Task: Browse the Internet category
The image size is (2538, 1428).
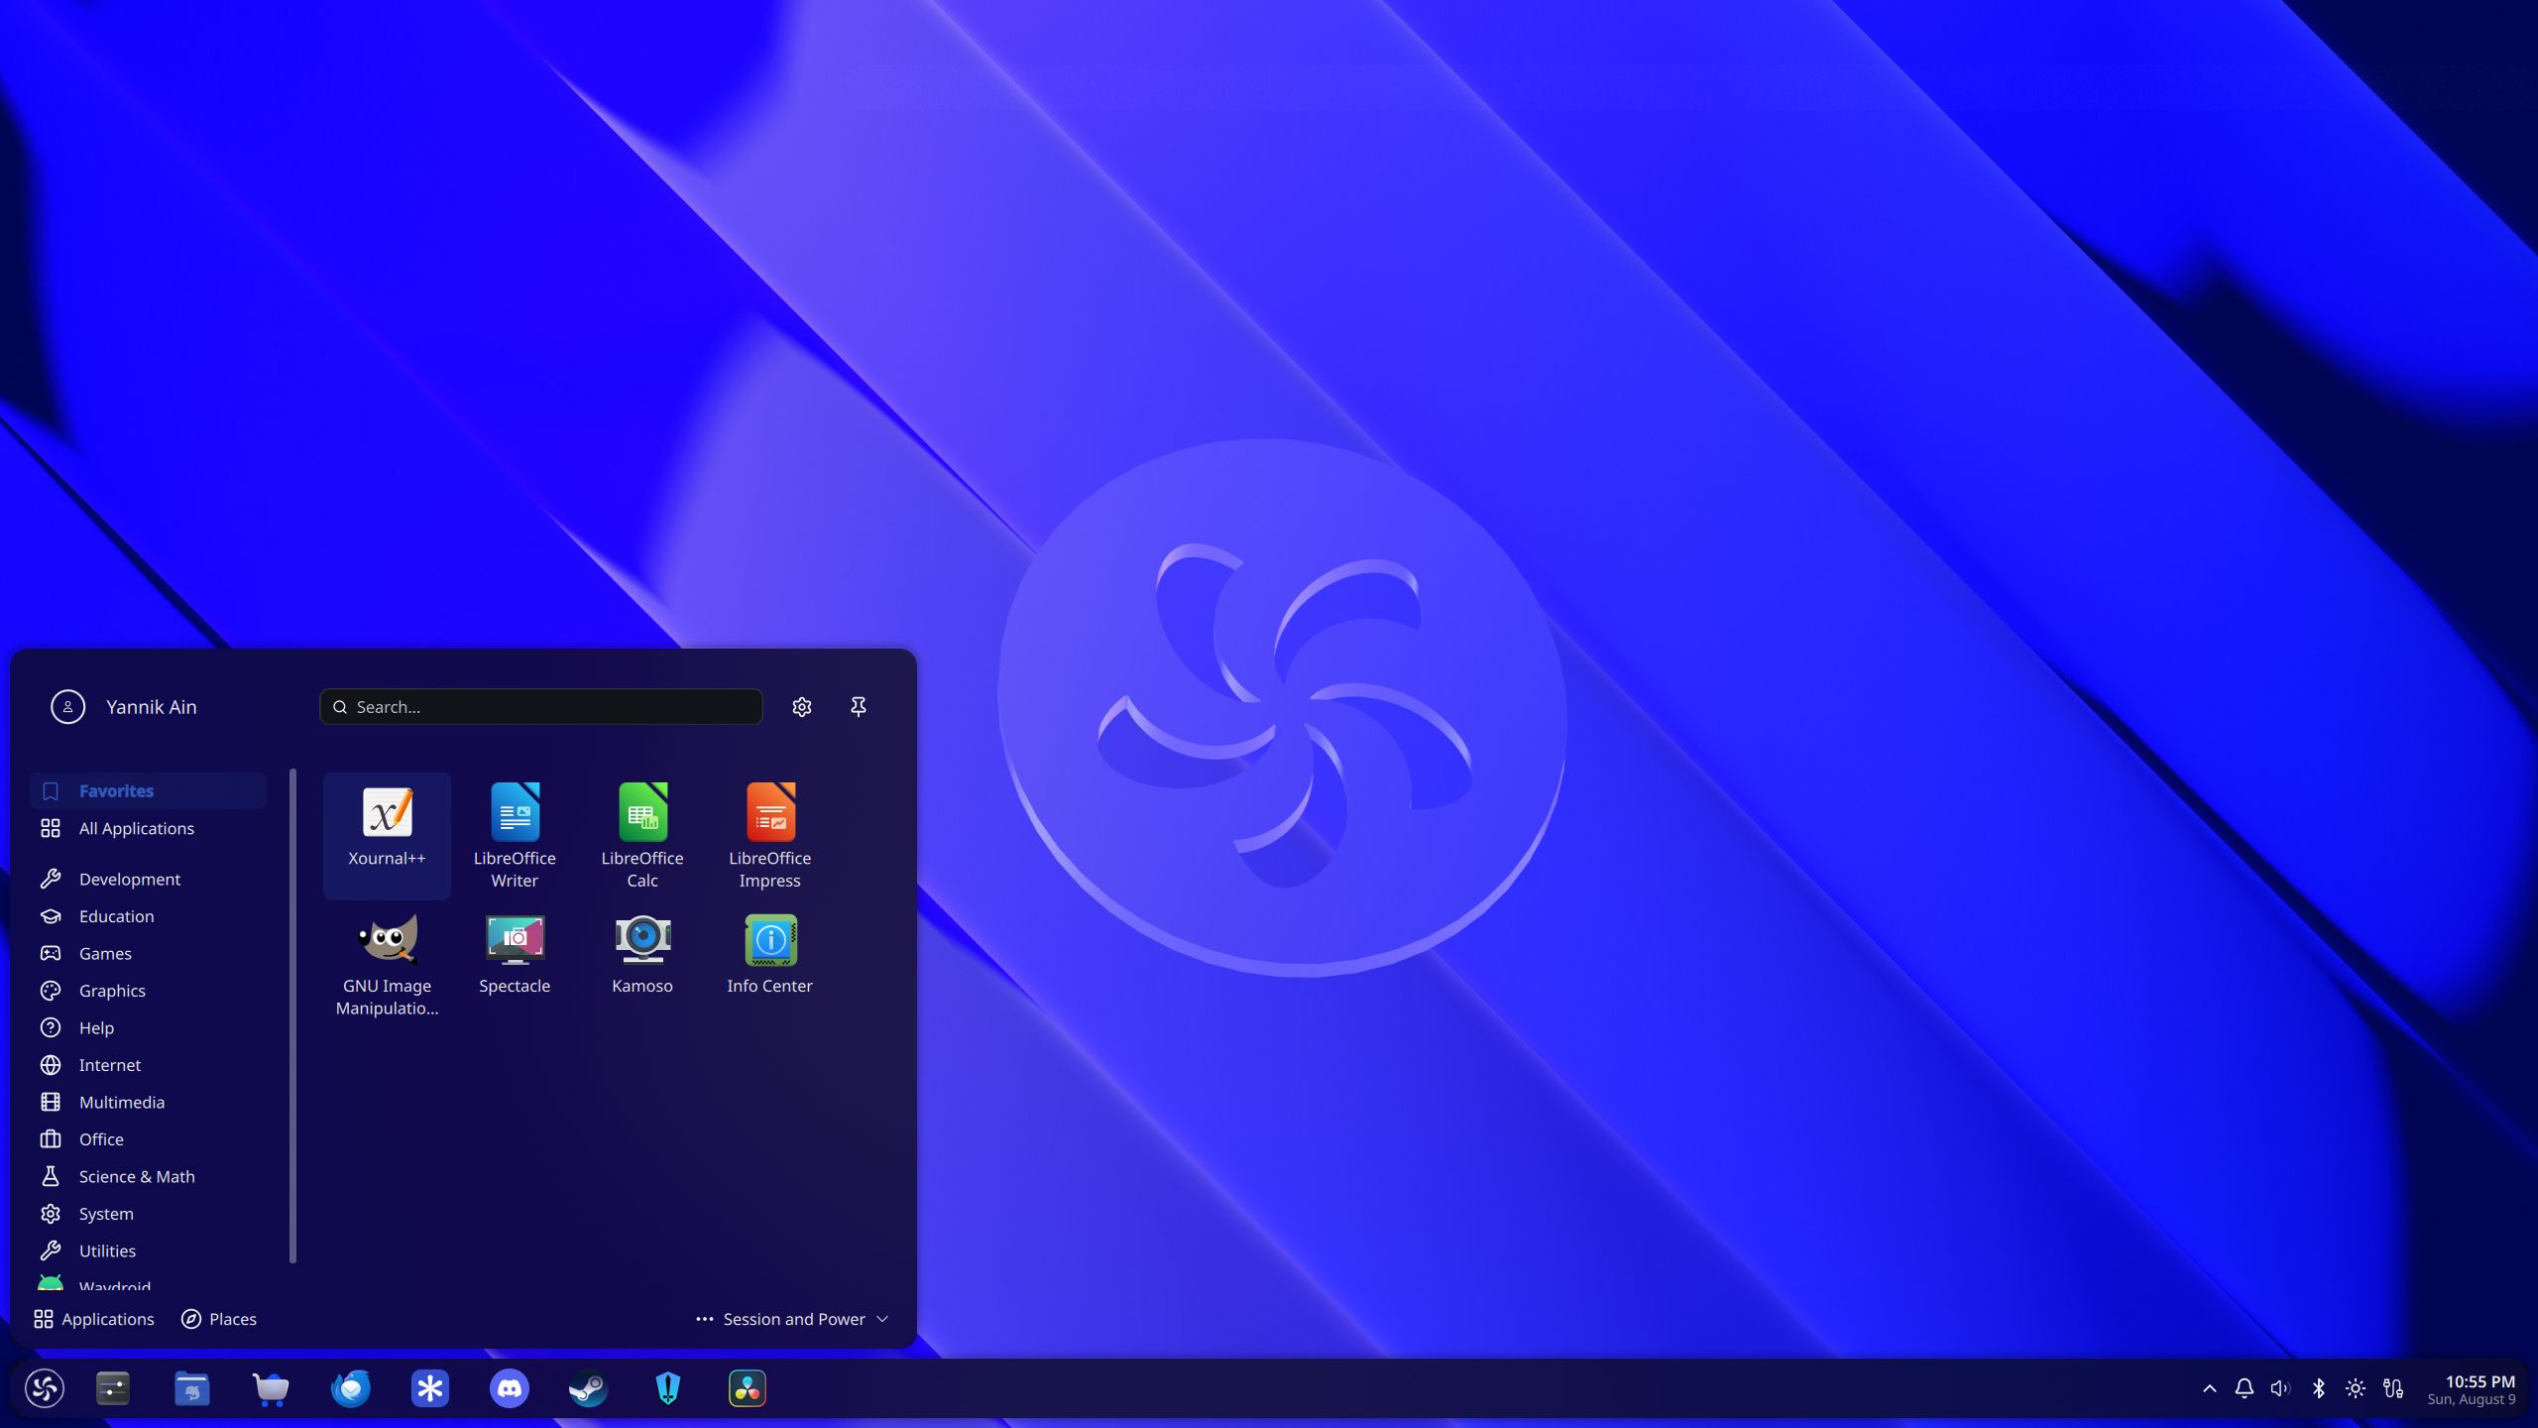Action: (x=148, y=1065)
